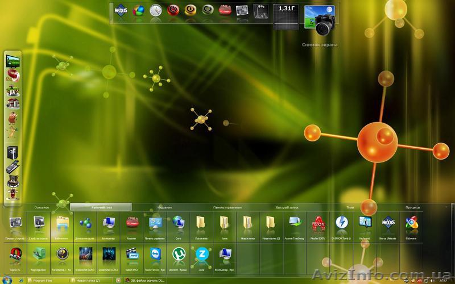455x284 pixels.
Task: Open the red recycle bin icon on shelf
Action: click(131, 223)
